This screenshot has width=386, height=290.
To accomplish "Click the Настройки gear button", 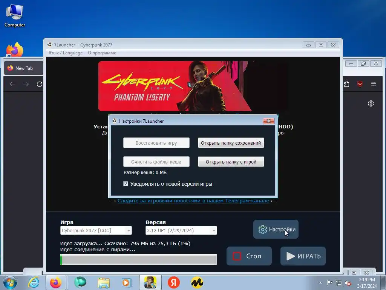I will [276, 229].
